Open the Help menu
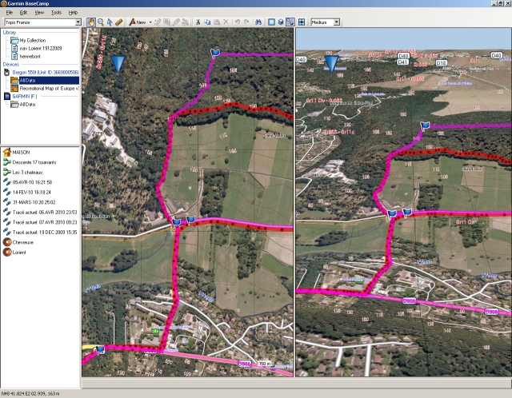The width and height of the screenshot is (512, 398). (x=73, y=13)
